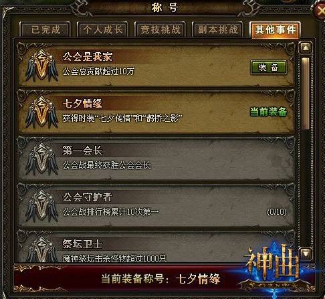Click the scroll up arrow button

tap(306, 47)
